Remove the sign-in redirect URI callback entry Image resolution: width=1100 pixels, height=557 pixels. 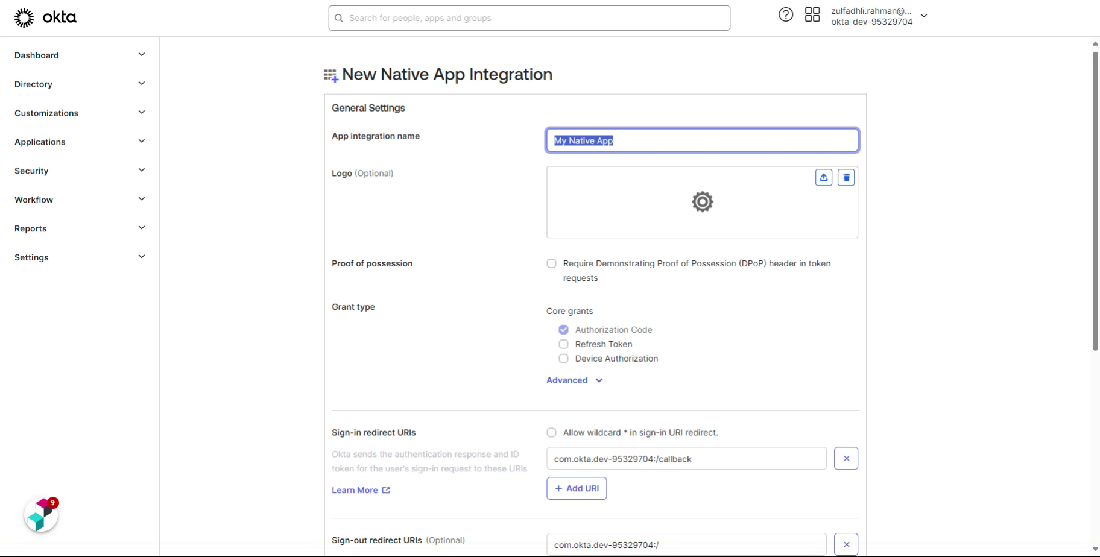(x=846, y=459)
